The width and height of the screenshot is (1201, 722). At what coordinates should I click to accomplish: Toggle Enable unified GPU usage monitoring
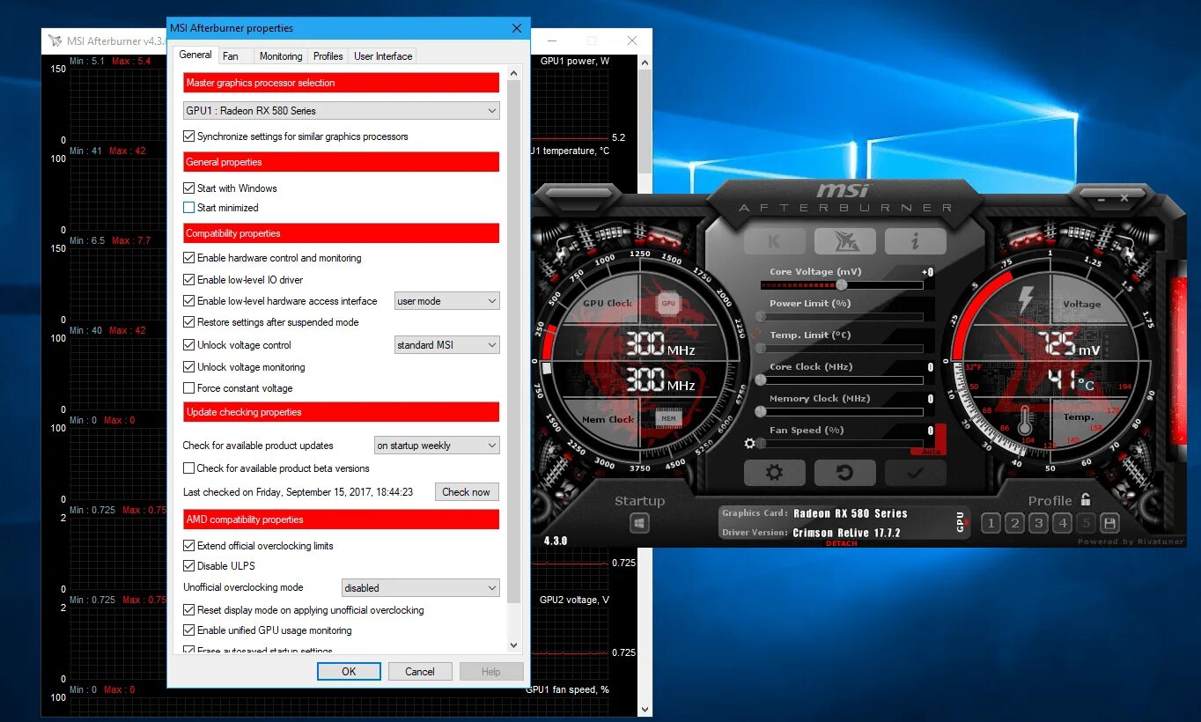(x=188, y=630)
